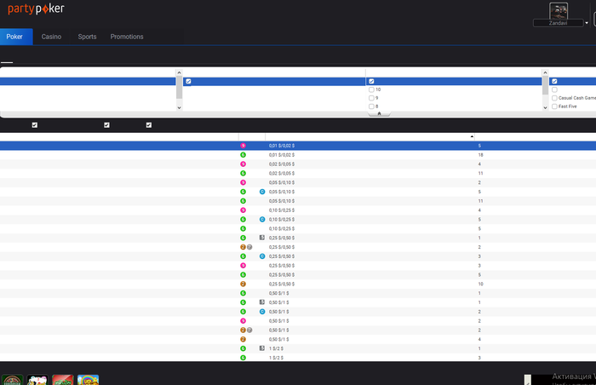Viewport: 596px width, 385px height.
Task: Click the gray square icon in the 0,25 $/0,50 $ row
Action: [x=262, y=238]
